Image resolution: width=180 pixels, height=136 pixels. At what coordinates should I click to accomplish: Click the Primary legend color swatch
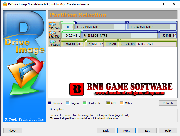click(x=50, y=103)
